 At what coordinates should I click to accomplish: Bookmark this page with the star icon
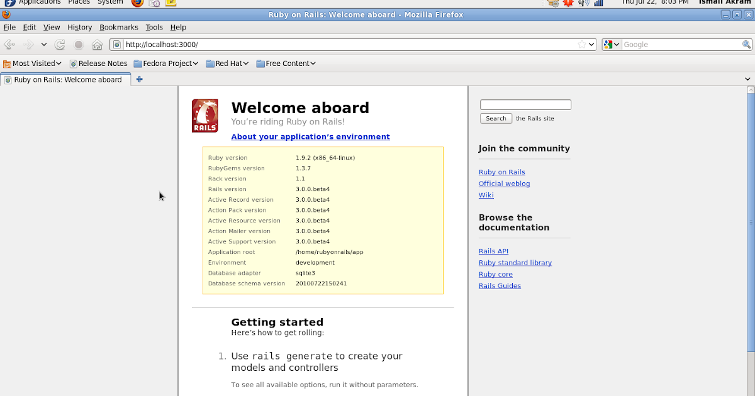point(582,45)
